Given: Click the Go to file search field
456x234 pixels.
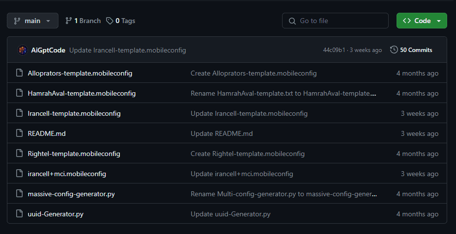Looking at the screenshot, I should [x=335, y=21].
